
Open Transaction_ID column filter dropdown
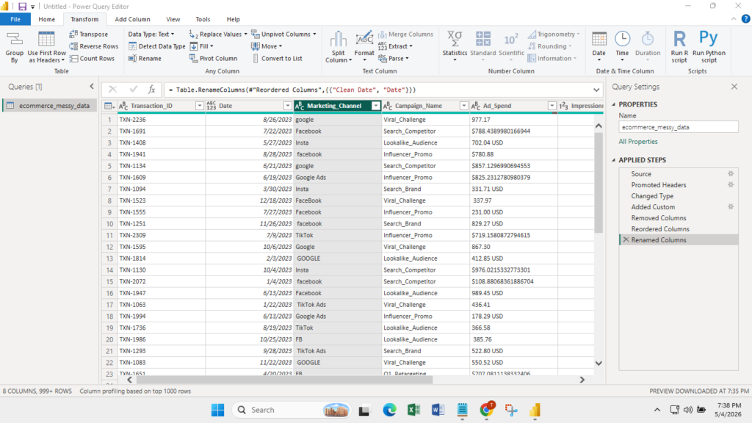(x=199, y=106)
